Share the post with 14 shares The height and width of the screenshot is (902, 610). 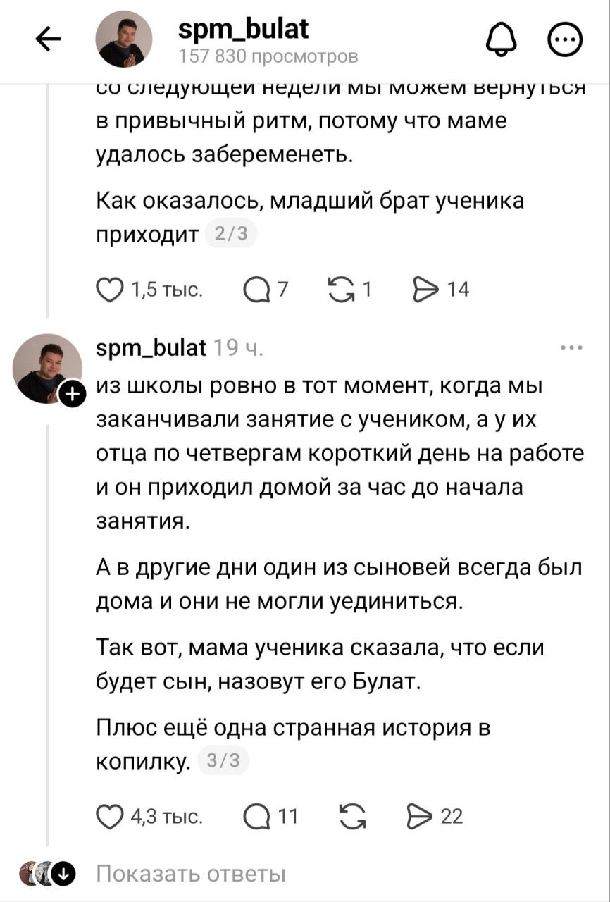point(425,290)
